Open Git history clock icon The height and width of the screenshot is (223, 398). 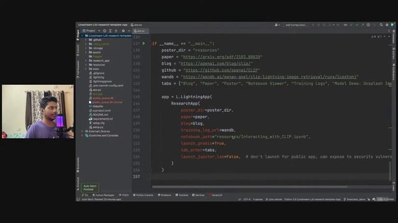(368, 25)
